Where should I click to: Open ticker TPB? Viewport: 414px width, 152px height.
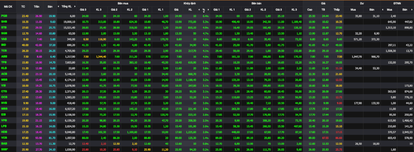point(4,62)
